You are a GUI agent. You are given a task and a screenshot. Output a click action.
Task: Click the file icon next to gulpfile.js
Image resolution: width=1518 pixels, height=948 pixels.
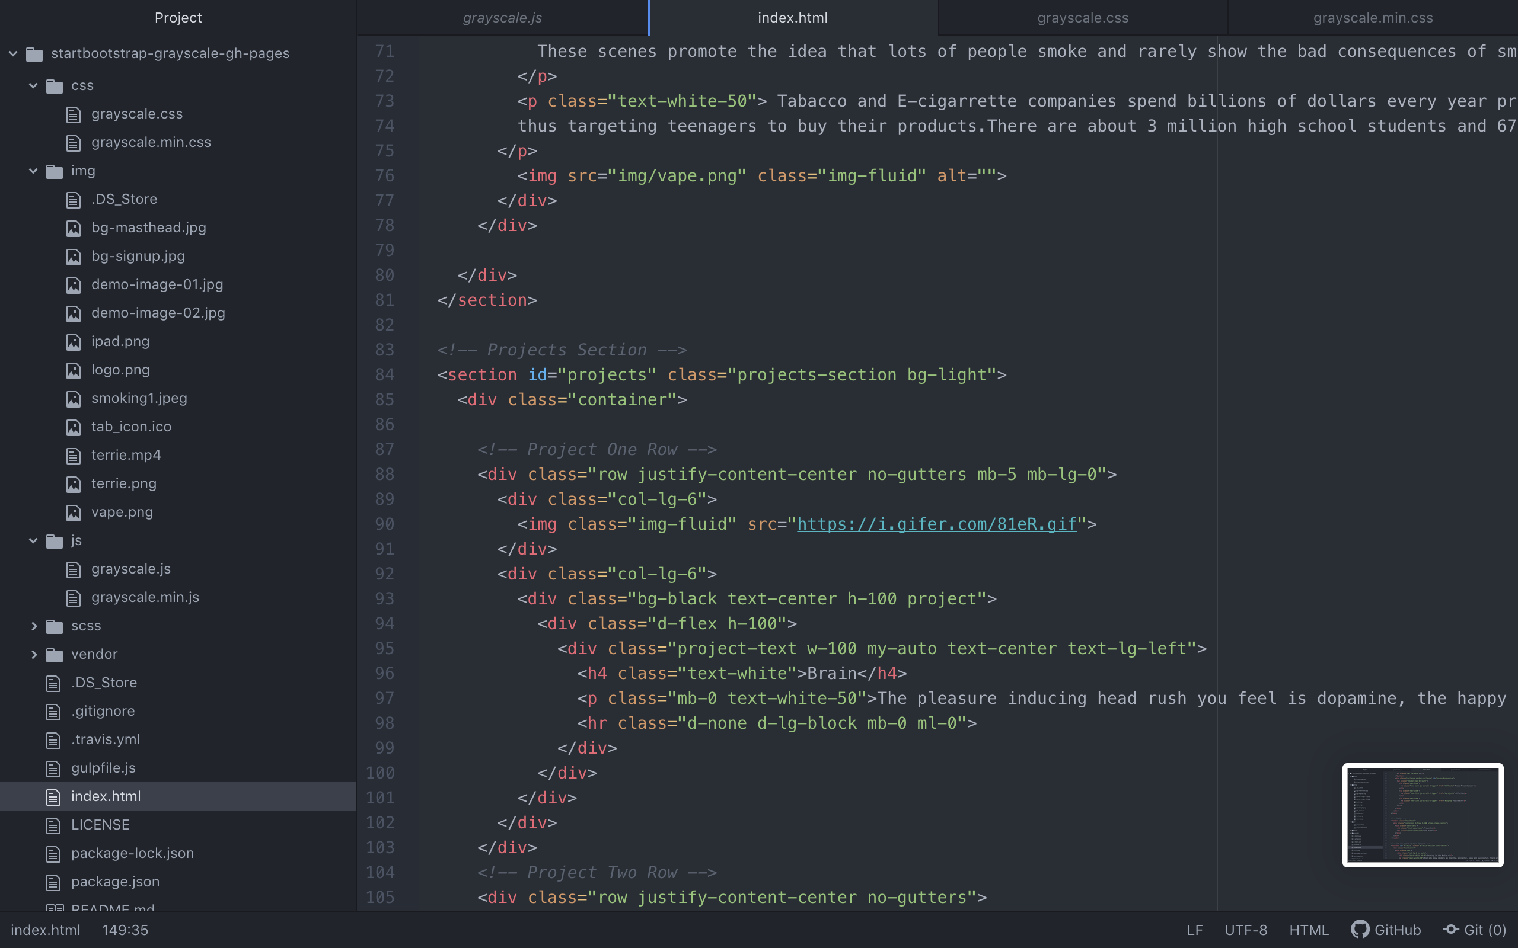point(53,768)
